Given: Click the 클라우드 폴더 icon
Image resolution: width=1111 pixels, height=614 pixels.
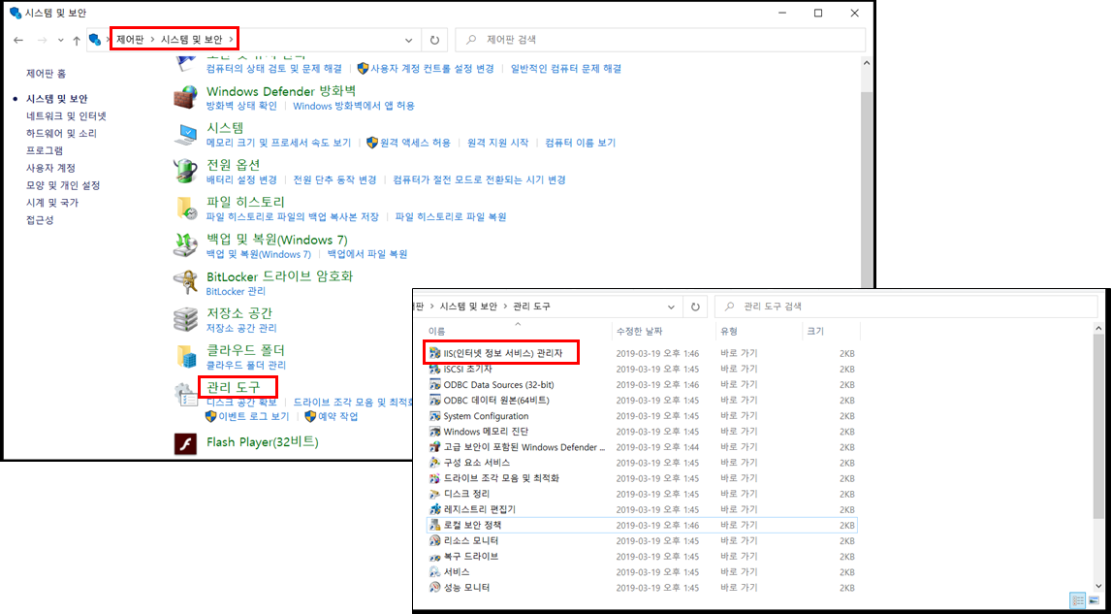Looking at the screenshot, I should pos(185,357).
